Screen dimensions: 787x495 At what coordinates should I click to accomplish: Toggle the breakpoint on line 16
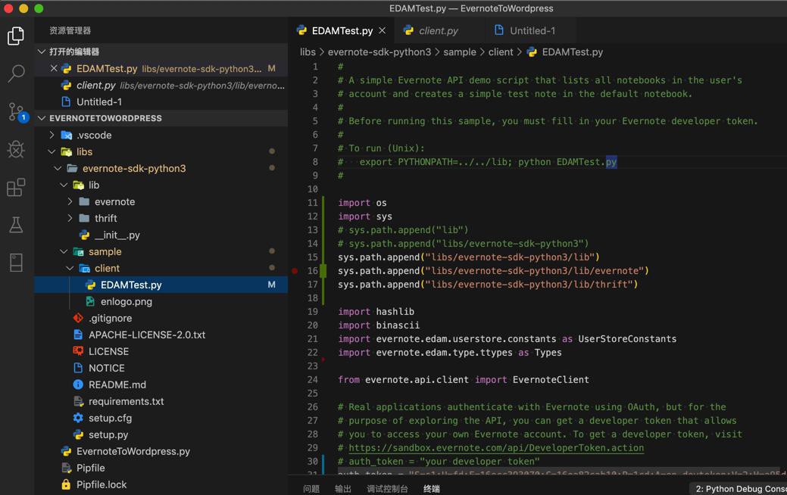(x=295, y=271)
